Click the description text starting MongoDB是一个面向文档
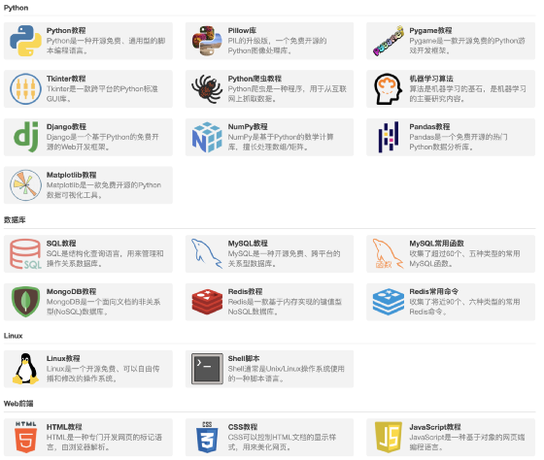Screen dimensions: 544x460 click(x=103, y=307)
